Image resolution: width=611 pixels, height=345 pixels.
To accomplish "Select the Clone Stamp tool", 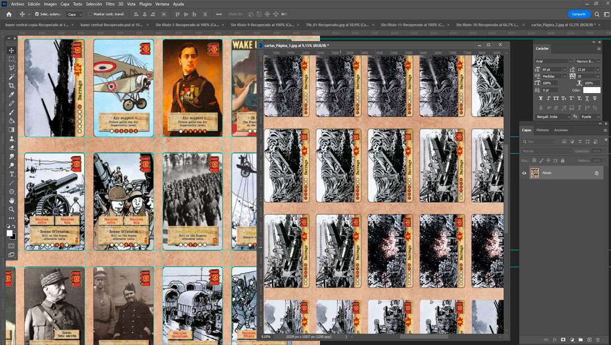I will click(11, 138).
